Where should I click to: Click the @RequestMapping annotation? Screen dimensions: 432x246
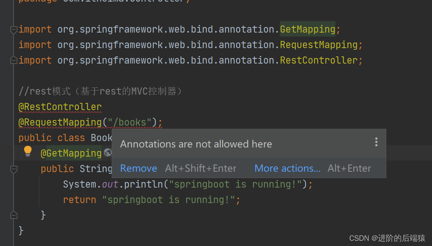[x=60, y=122]
